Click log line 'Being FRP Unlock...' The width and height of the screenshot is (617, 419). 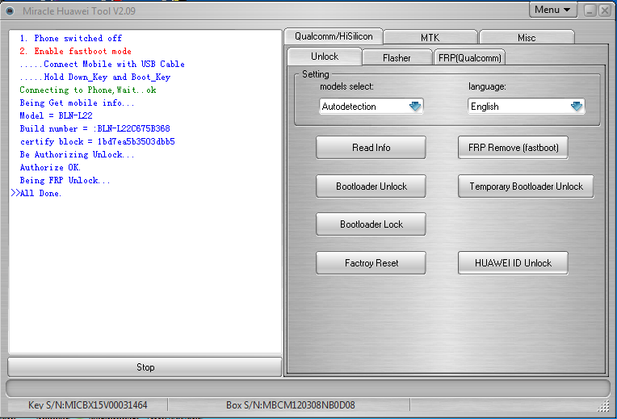65,181
